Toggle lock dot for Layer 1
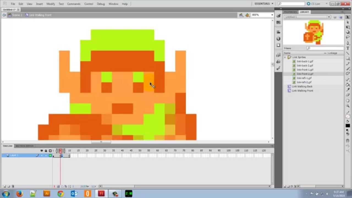Image resolution: width=352 pixels, height=198 pixels. point(46,155)
